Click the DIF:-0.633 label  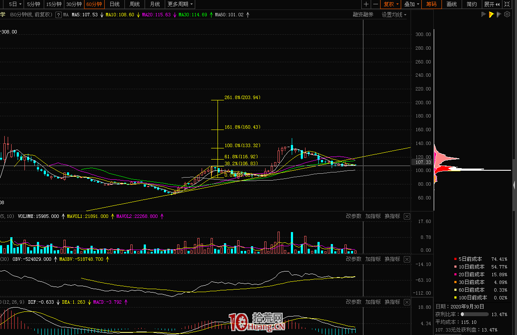41,302
